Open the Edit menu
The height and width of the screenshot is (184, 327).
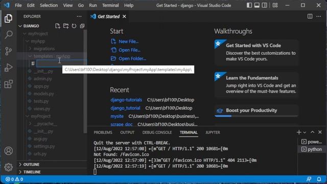[x=31, y=5]
